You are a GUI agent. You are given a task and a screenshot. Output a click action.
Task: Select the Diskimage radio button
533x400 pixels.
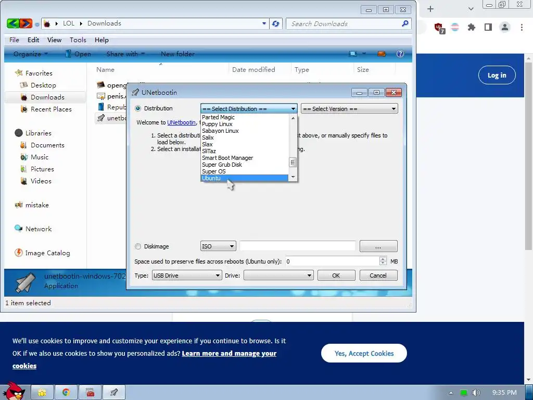[138, 246]
